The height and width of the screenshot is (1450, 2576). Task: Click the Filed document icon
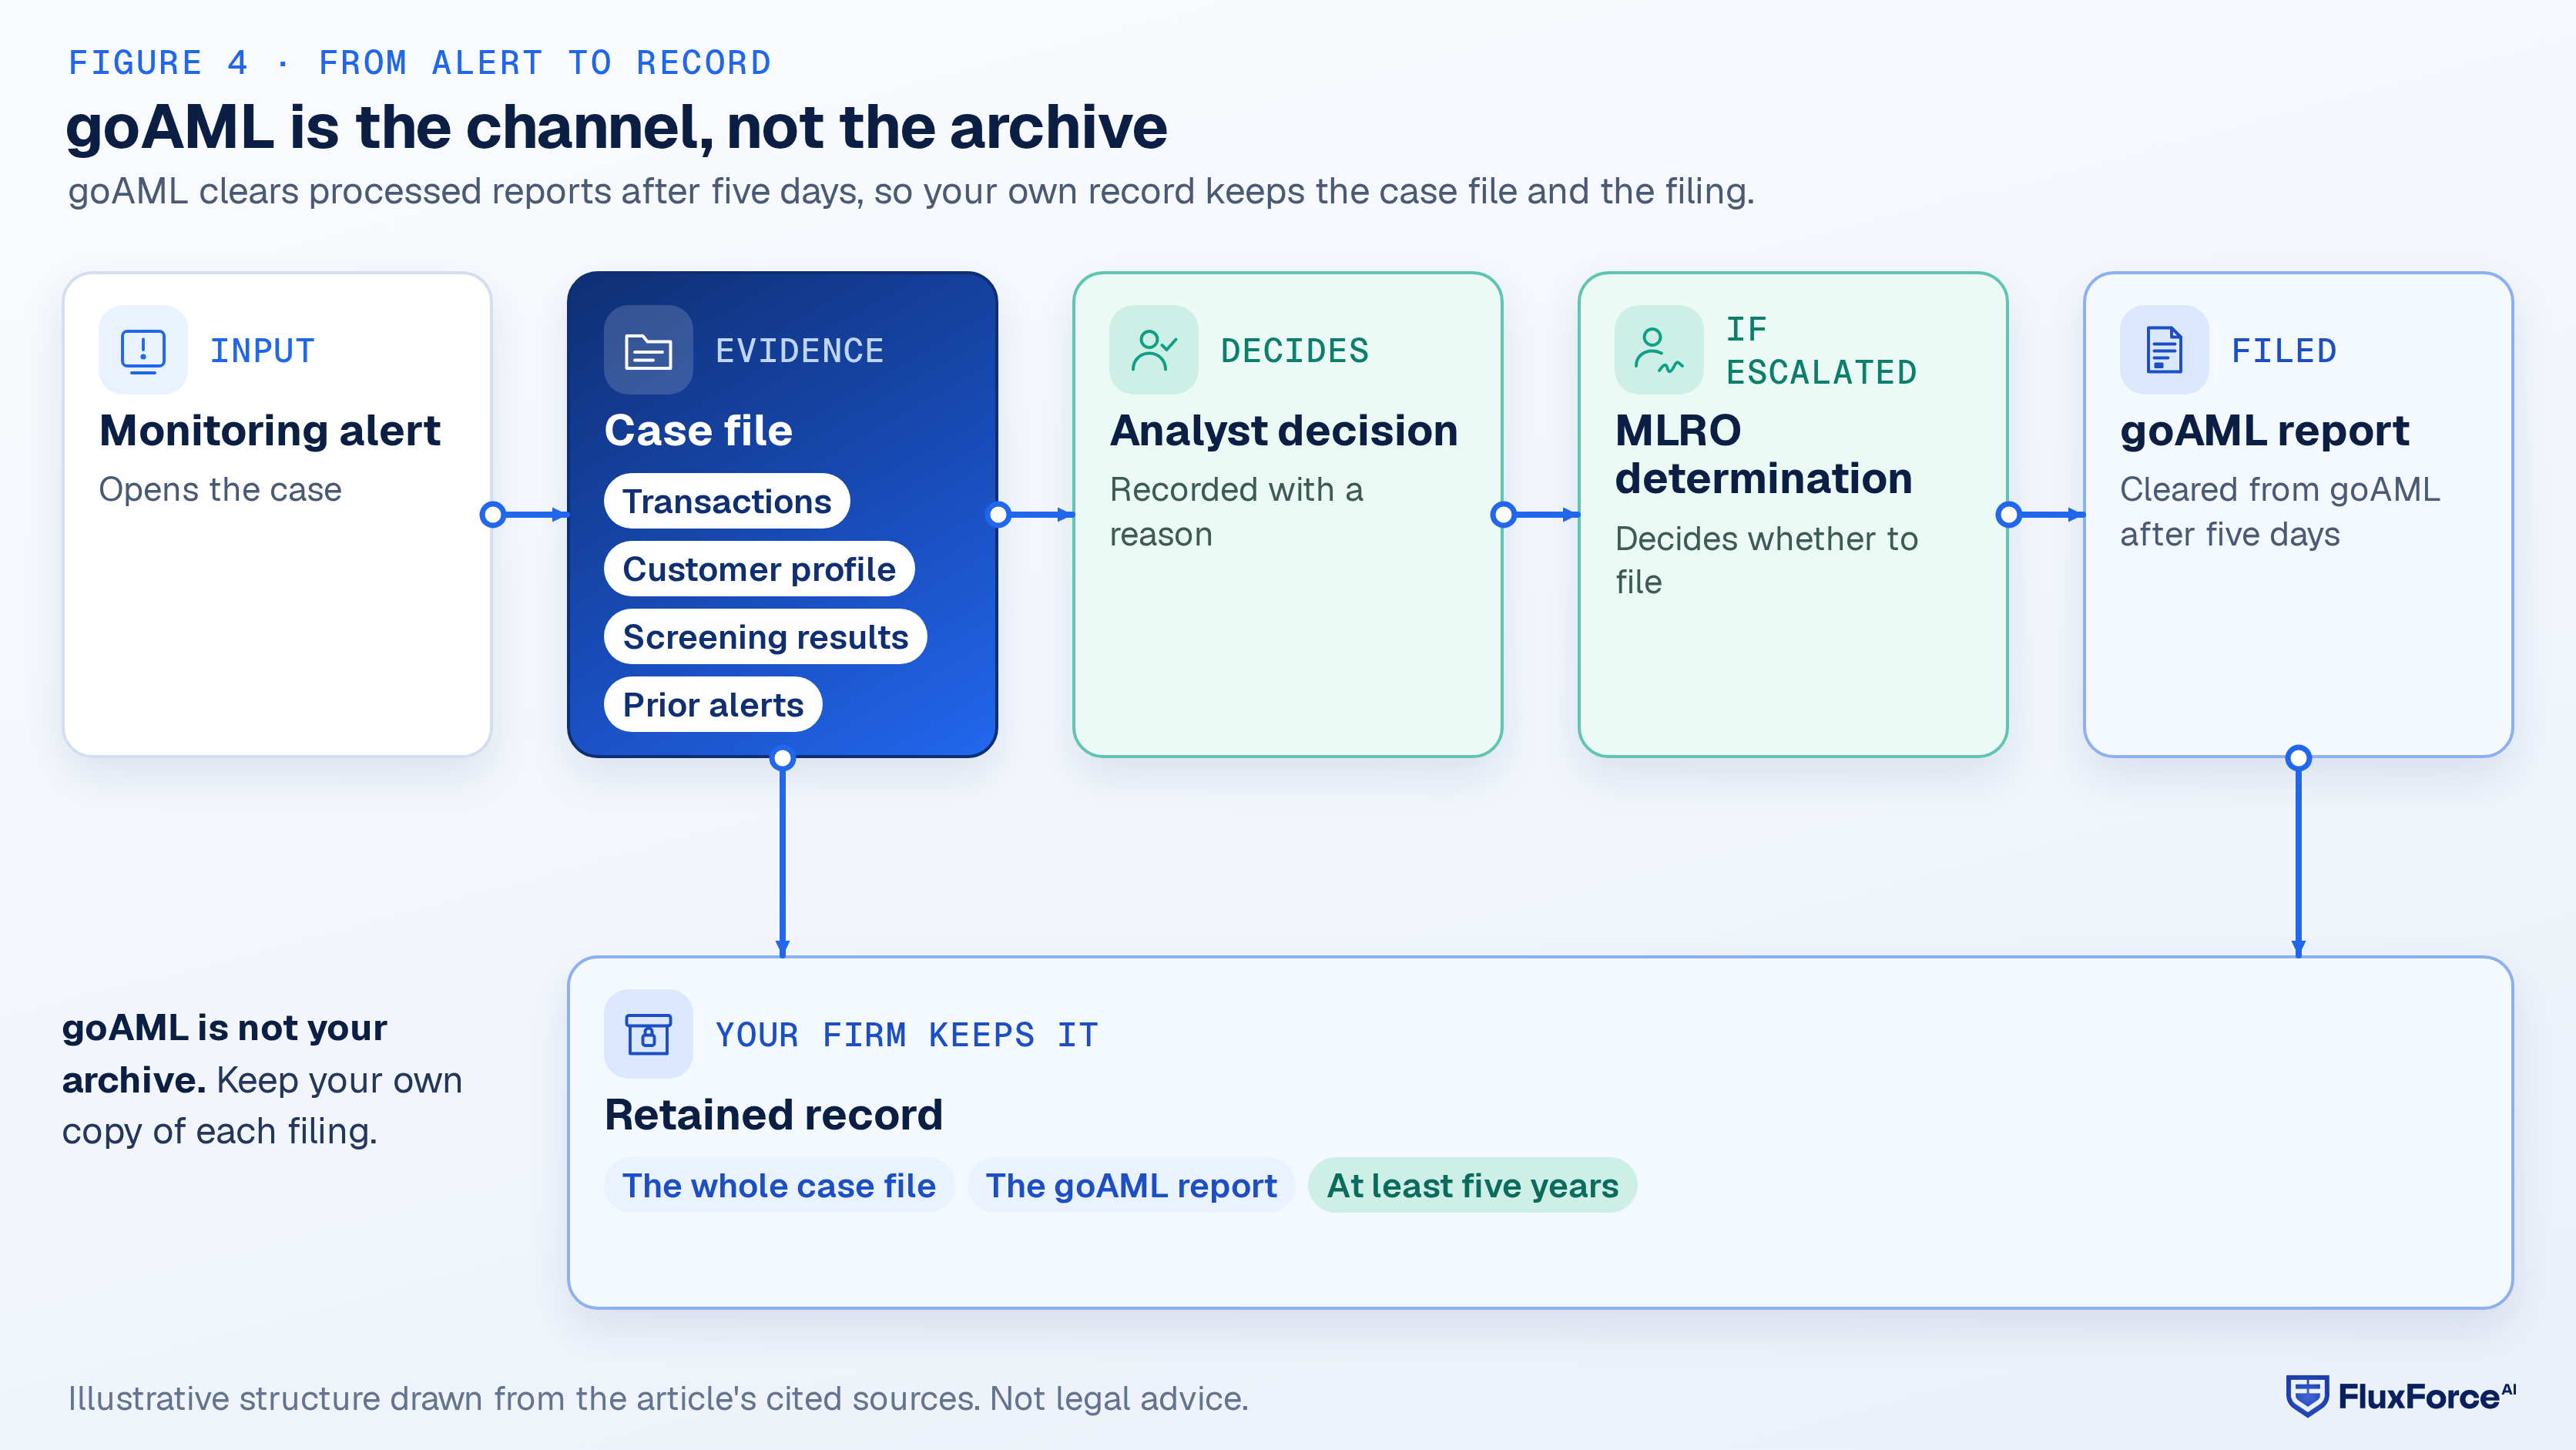point(2163,350)
